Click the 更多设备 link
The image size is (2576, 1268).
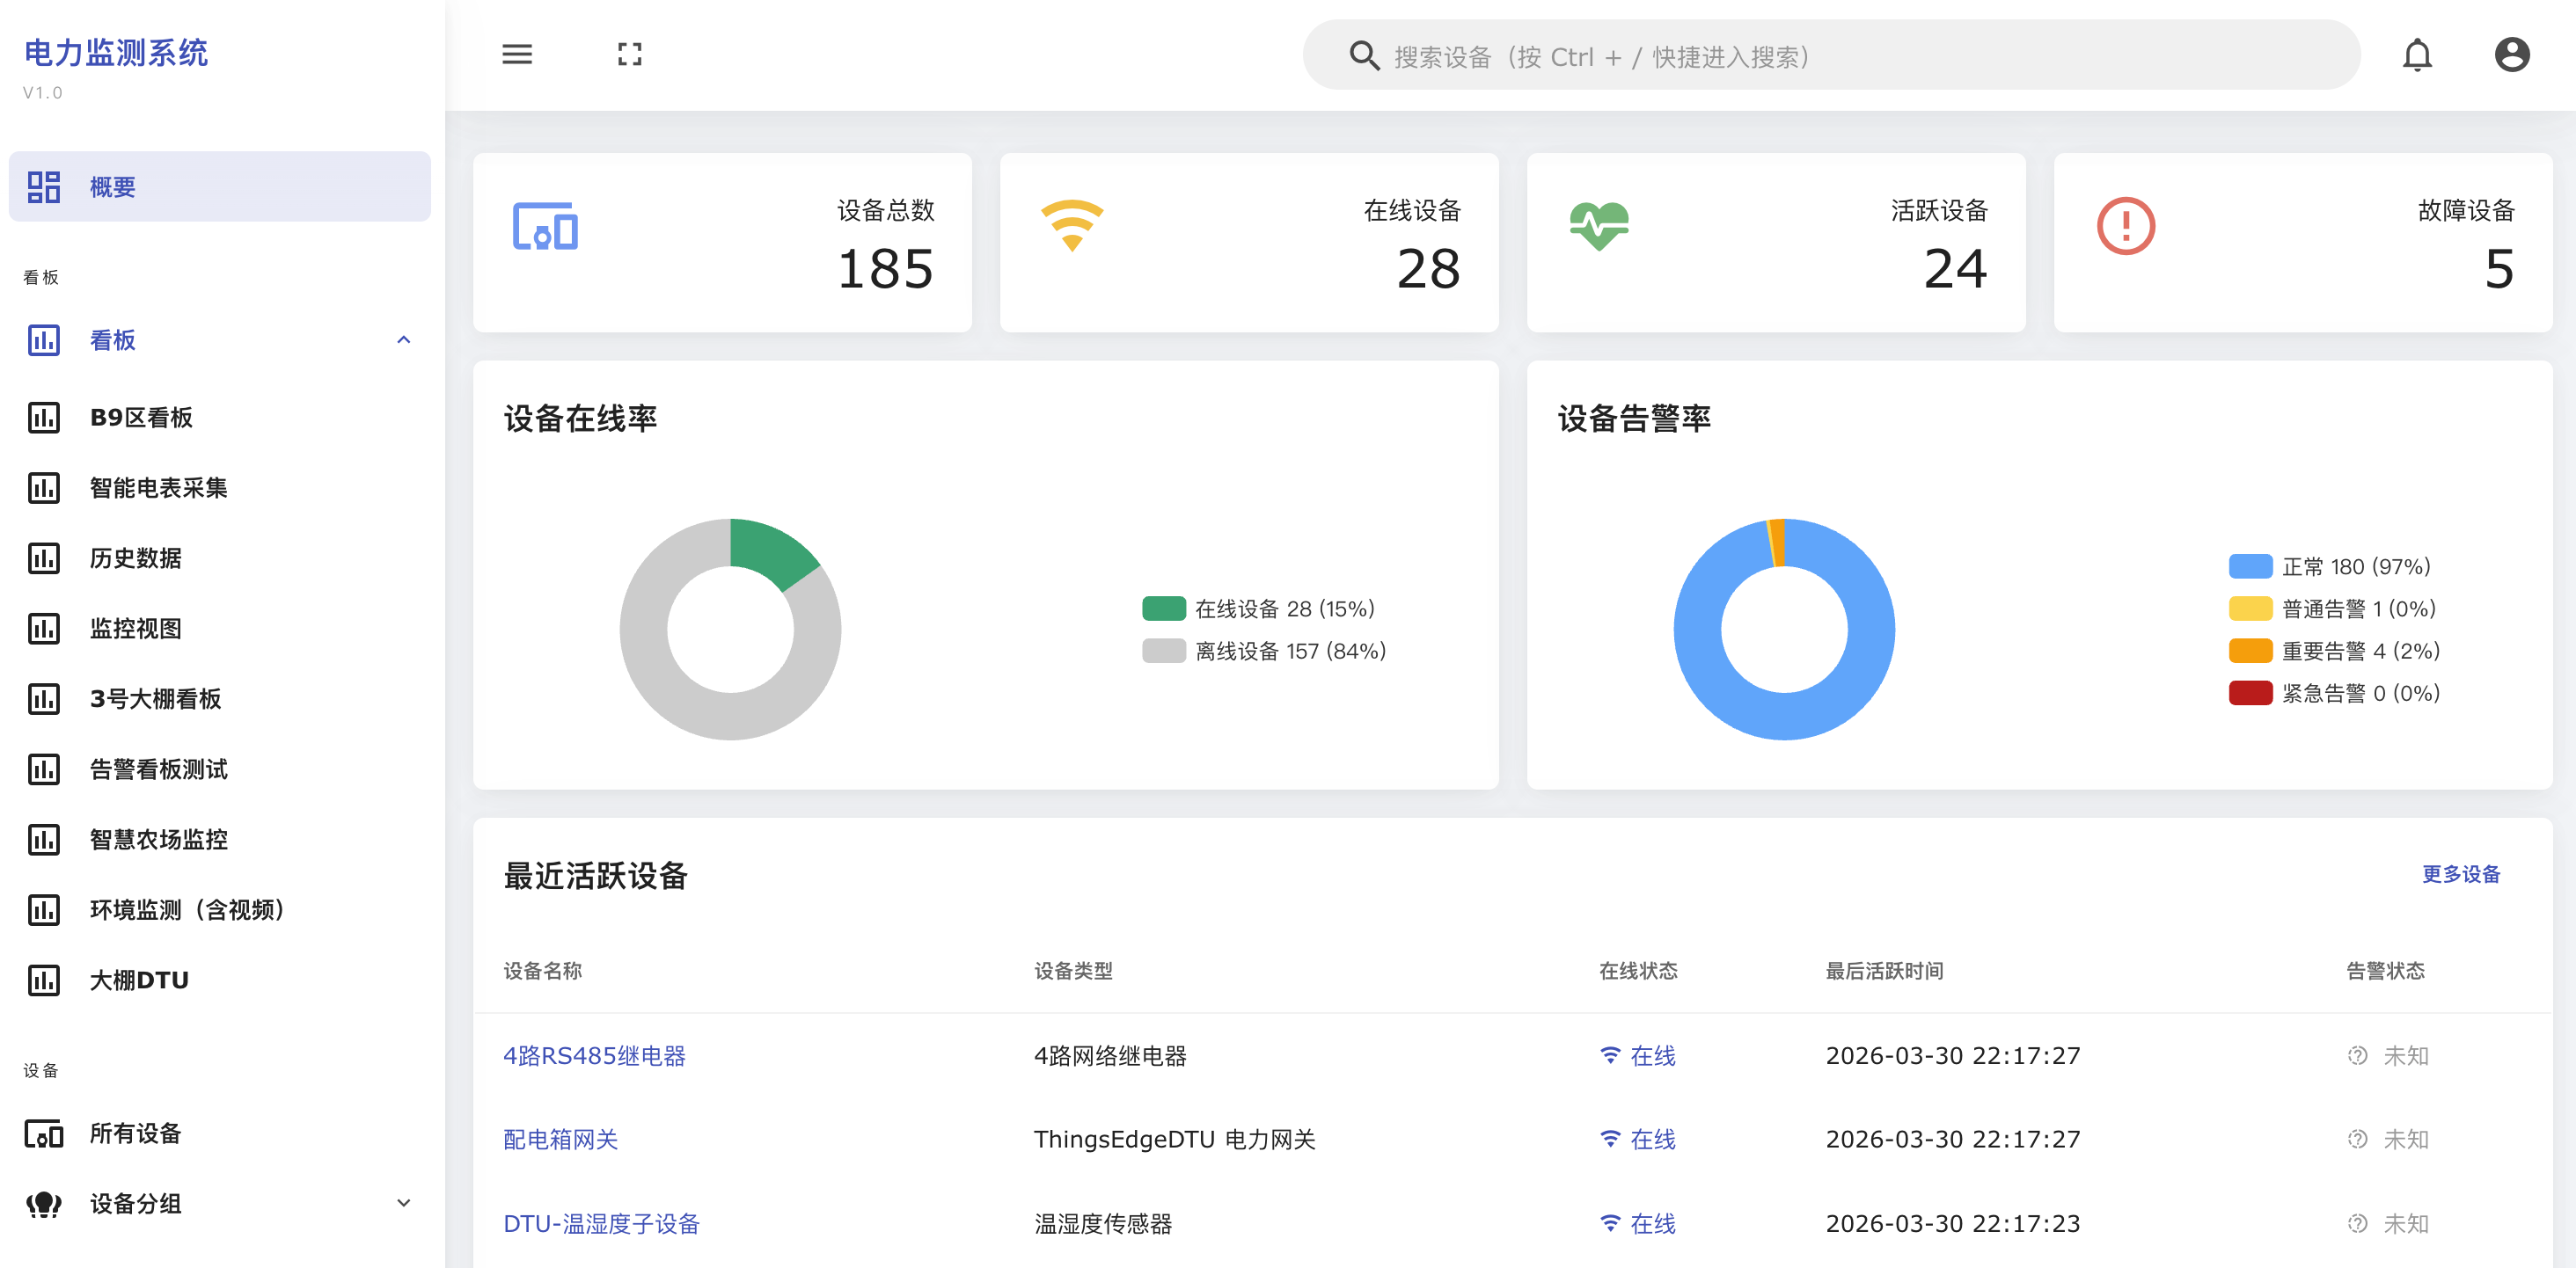click(x=2460, y=874)
